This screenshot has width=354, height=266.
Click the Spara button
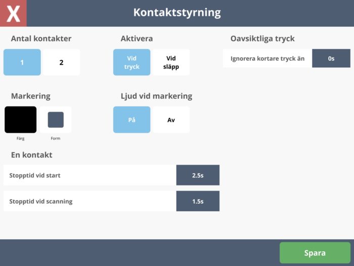point(315,253)
